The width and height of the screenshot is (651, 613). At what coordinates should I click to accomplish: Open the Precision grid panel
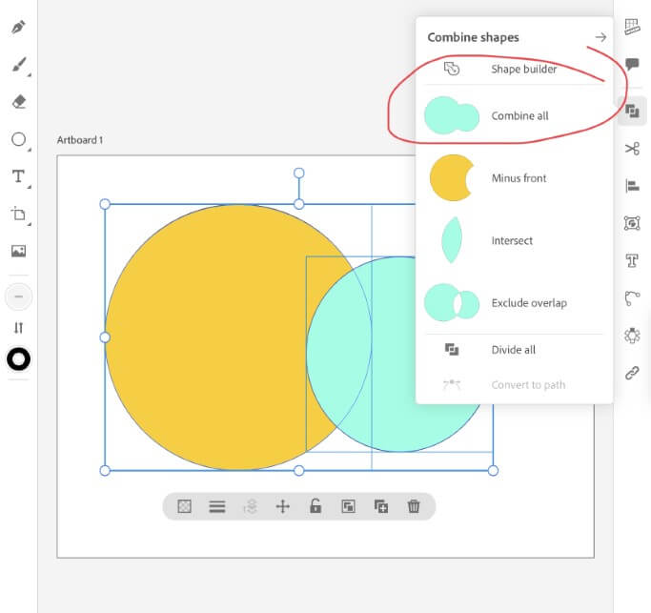click(x=632, y=27)
